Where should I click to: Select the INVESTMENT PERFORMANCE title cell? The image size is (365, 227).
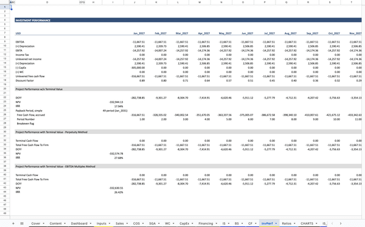(33, 20)
